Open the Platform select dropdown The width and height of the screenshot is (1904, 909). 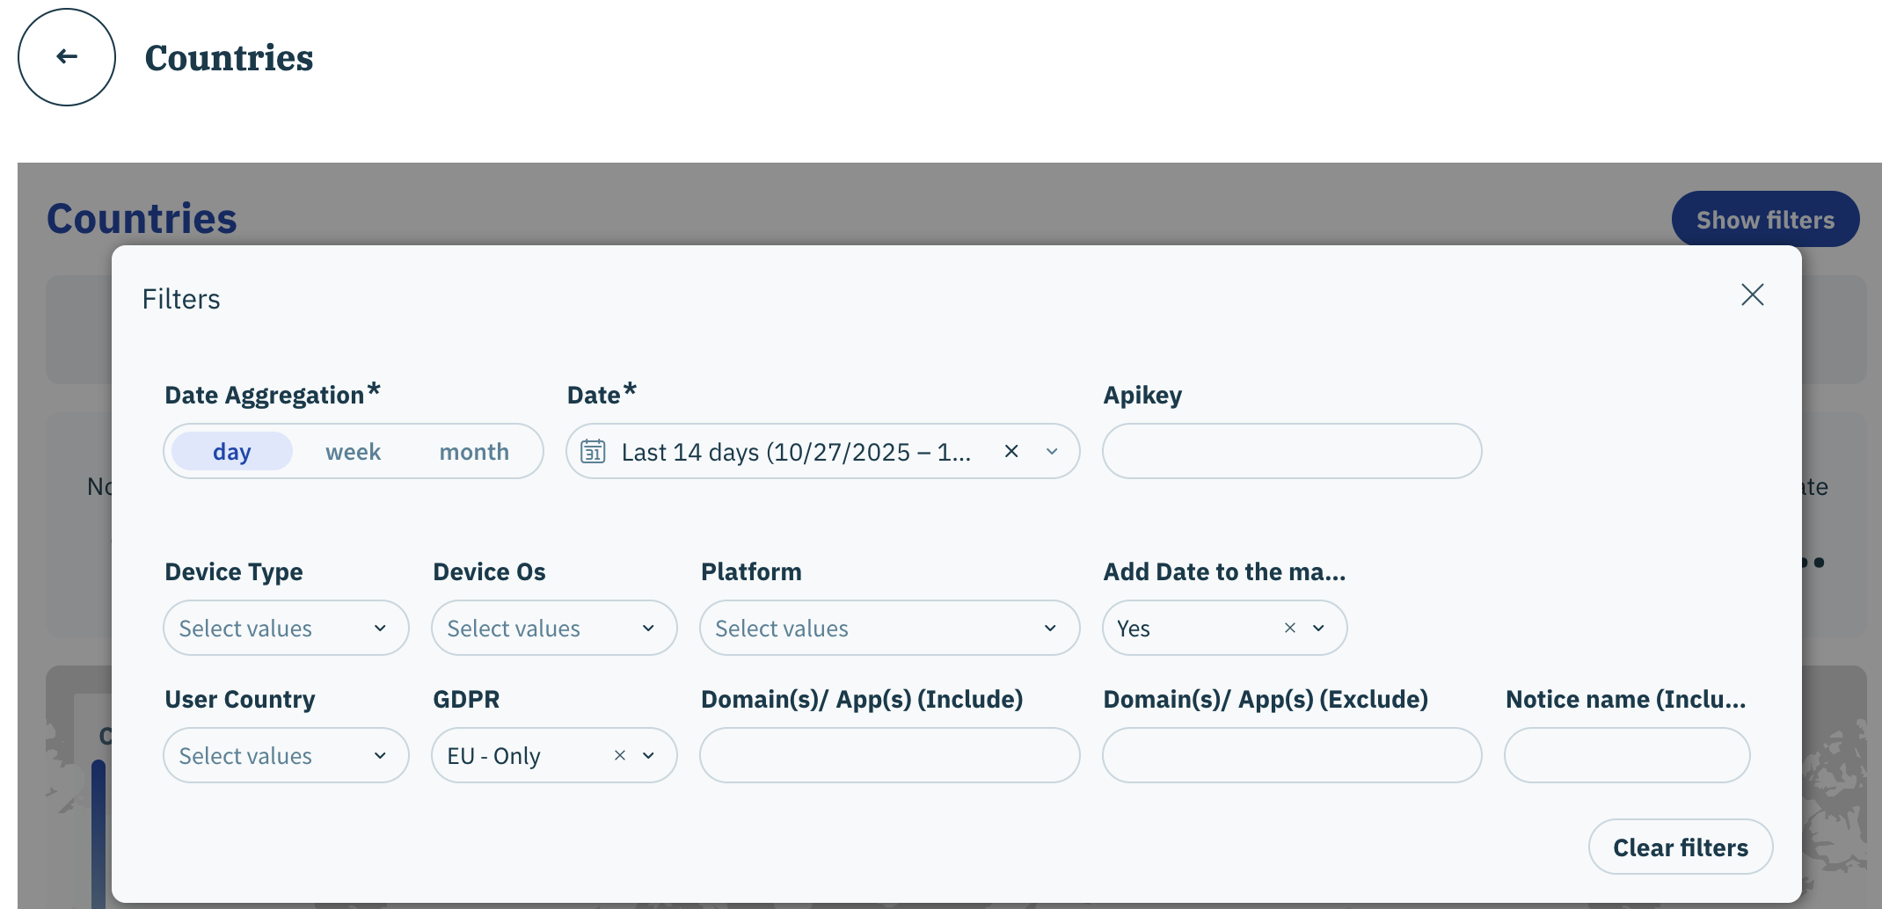click(888, 628)
